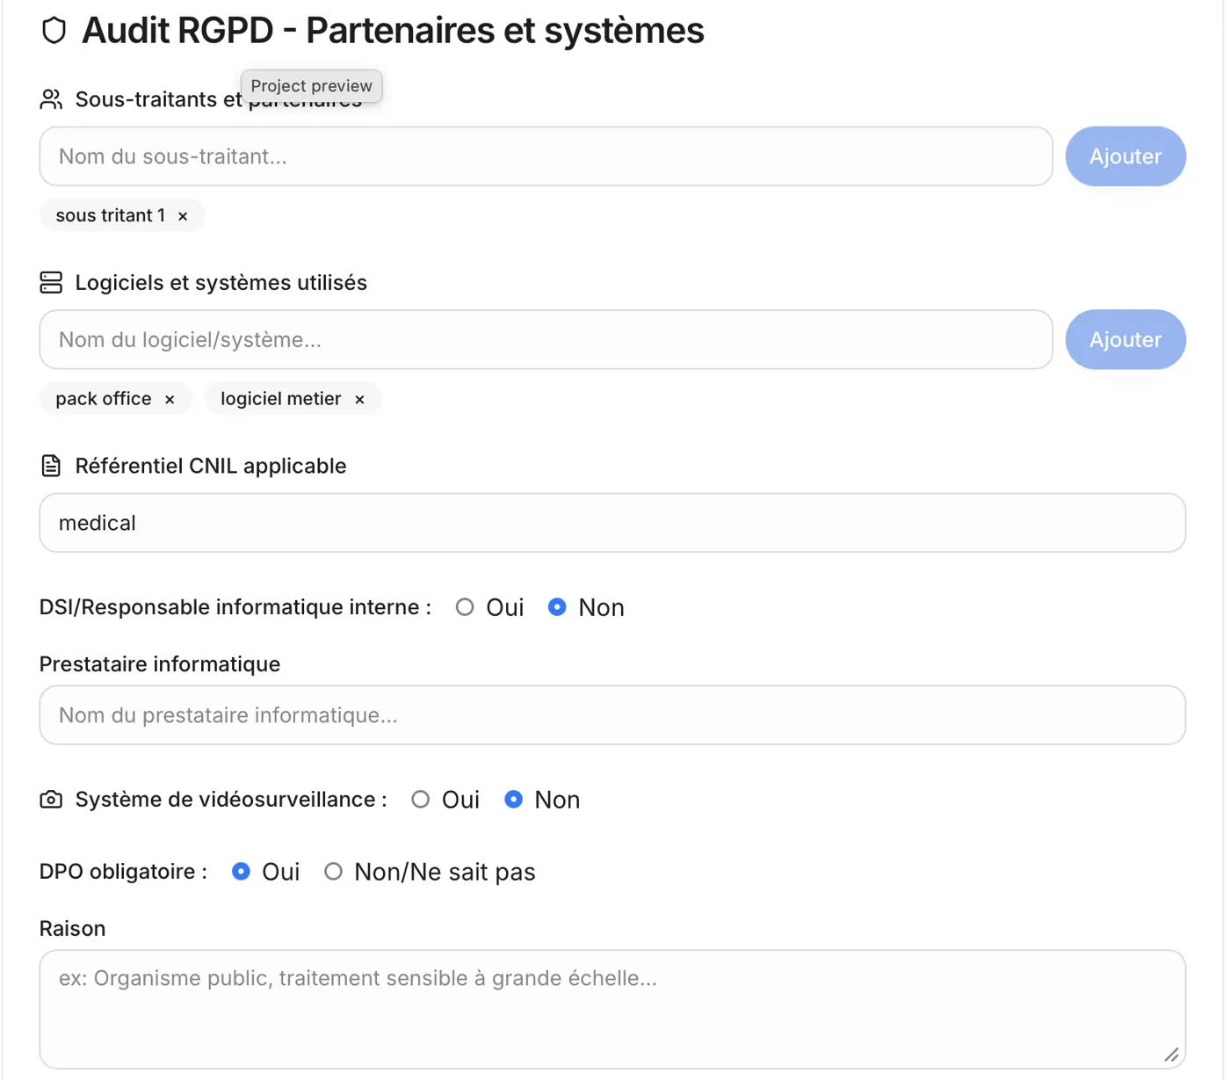Click the 'DPO obligatoire :' label text
The image size is (1230, 1080).
[123, 872]
